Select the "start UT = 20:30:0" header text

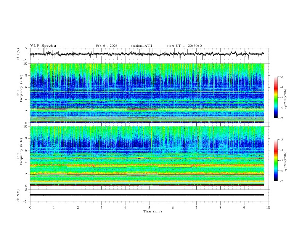tap(184, 46)
